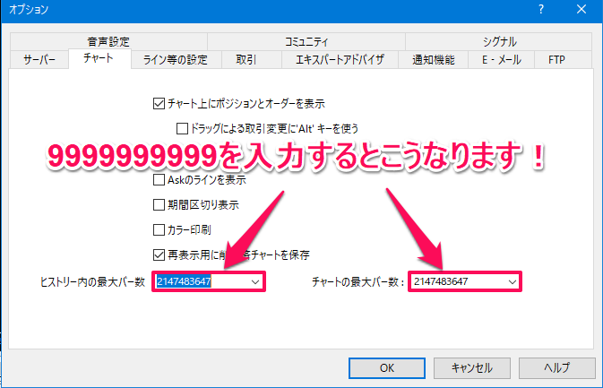Image resolution: width=603 pixels, height=388 pixels.
Task: Check 期間区切り表示 option
Action: [159, 204]
